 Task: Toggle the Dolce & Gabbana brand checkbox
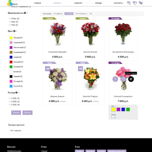[9, 7]
